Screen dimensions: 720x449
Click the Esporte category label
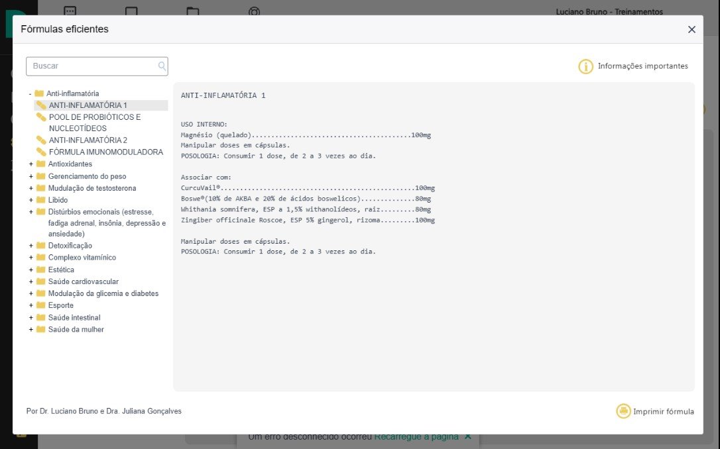(60, 305)
